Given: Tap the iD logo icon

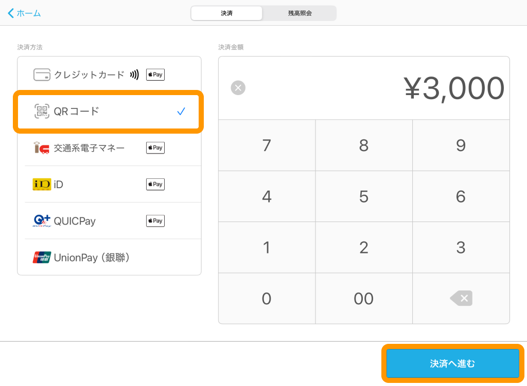Looking at the screenshot, I should coord(42,184).
